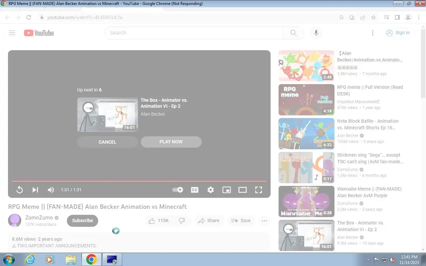Open Windows Explorer folder taskbar icon
This screenshot has height=266, width=426.
(x=71, y=259)
